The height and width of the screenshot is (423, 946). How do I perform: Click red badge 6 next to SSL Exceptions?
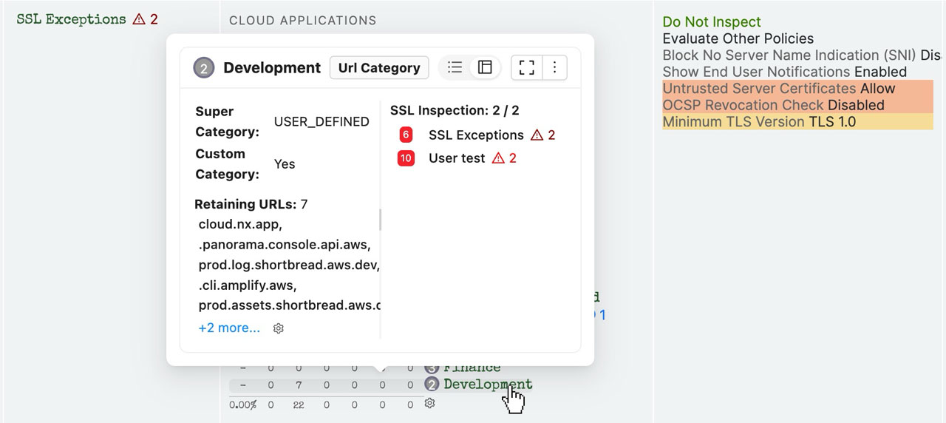[406, 135]
